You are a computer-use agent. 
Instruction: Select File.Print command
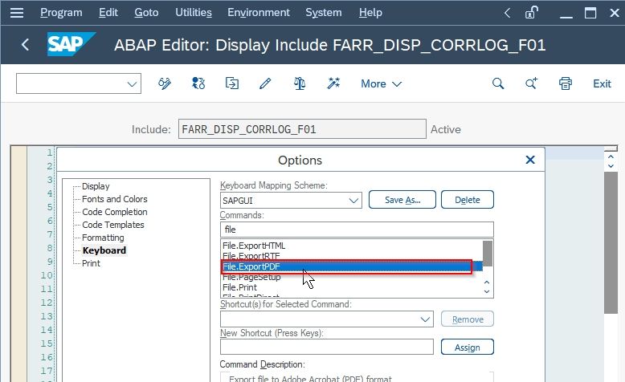(x=351, y=287)
